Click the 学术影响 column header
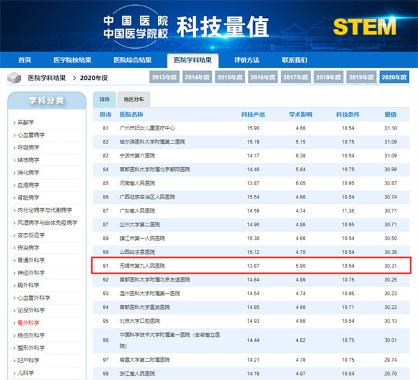Screen dimensions: 418x380 point(300,115)
